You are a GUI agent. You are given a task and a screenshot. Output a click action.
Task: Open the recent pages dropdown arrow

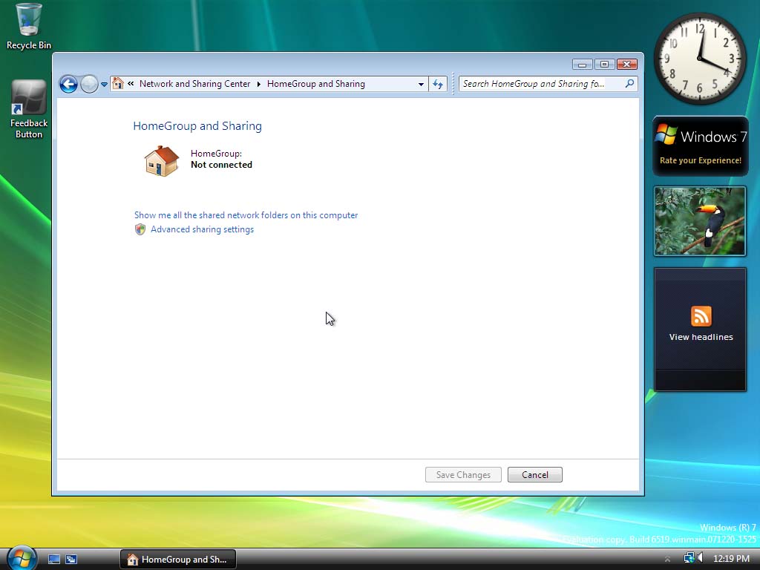104,85
